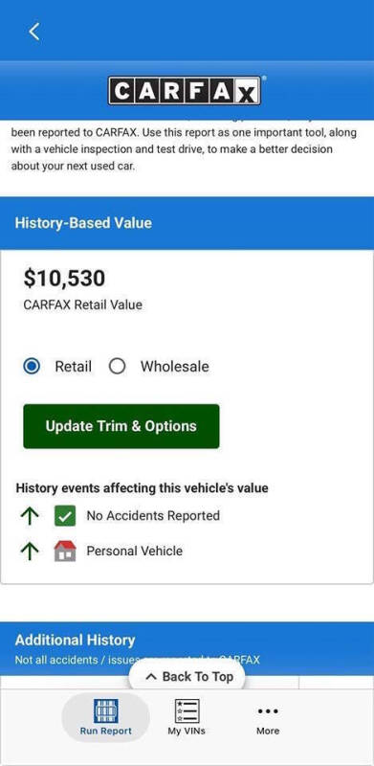Click up arrow beside Personal Vehicle
Image resolution: width=374 pixels, height=766 pixels.
click(30, 552)
